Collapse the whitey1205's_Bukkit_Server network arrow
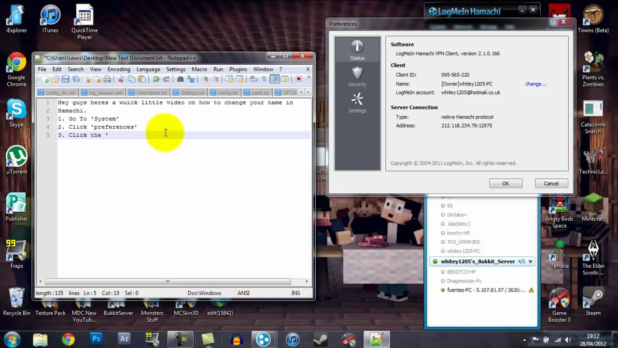This screenshot has height=348, width=618. coord(531,261)
